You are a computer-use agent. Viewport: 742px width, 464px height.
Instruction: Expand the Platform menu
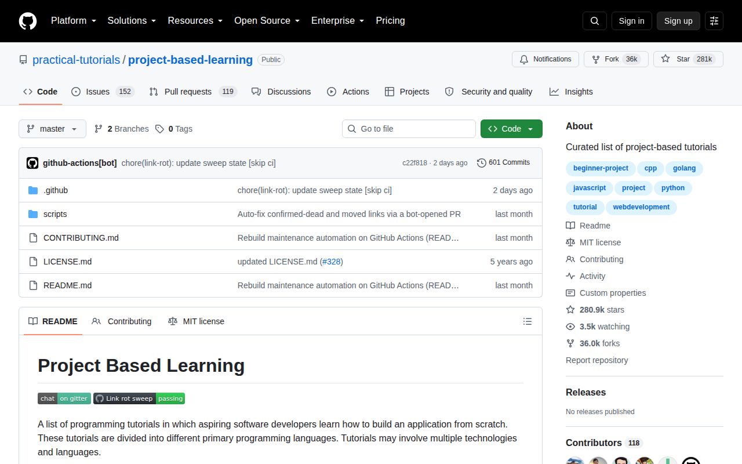[73, 21]
